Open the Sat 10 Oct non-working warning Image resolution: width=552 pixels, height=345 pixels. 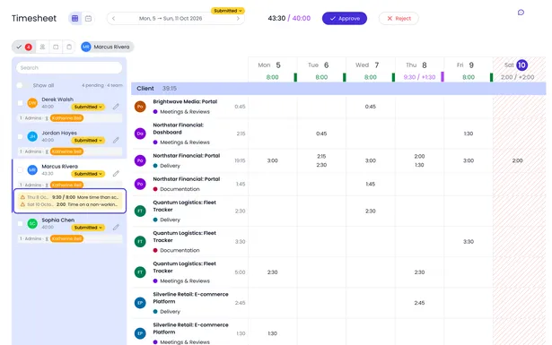[x=69, y=204]
